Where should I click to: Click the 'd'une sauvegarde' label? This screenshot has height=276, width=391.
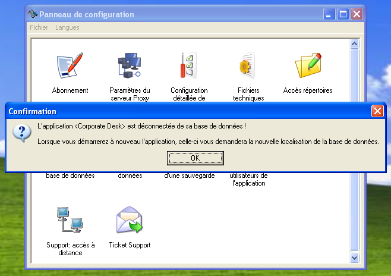(190, 175)
